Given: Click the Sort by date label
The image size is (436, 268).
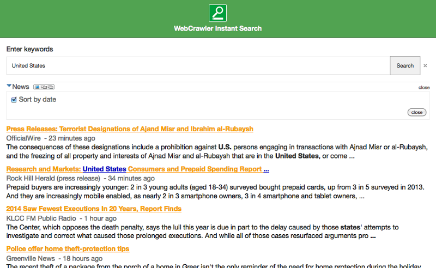Looking at the screenshot, I should [x=38, y=100].
